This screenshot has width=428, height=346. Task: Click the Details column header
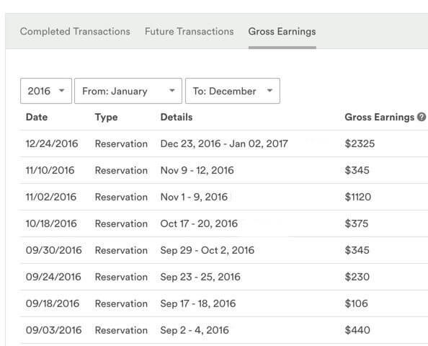(177, 117)
